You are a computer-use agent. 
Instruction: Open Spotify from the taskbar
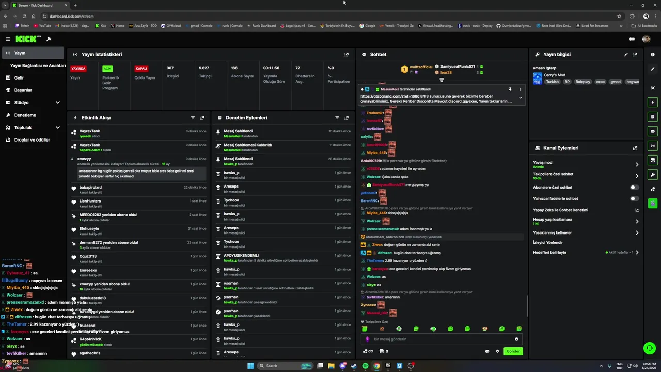tap(365, 366)
